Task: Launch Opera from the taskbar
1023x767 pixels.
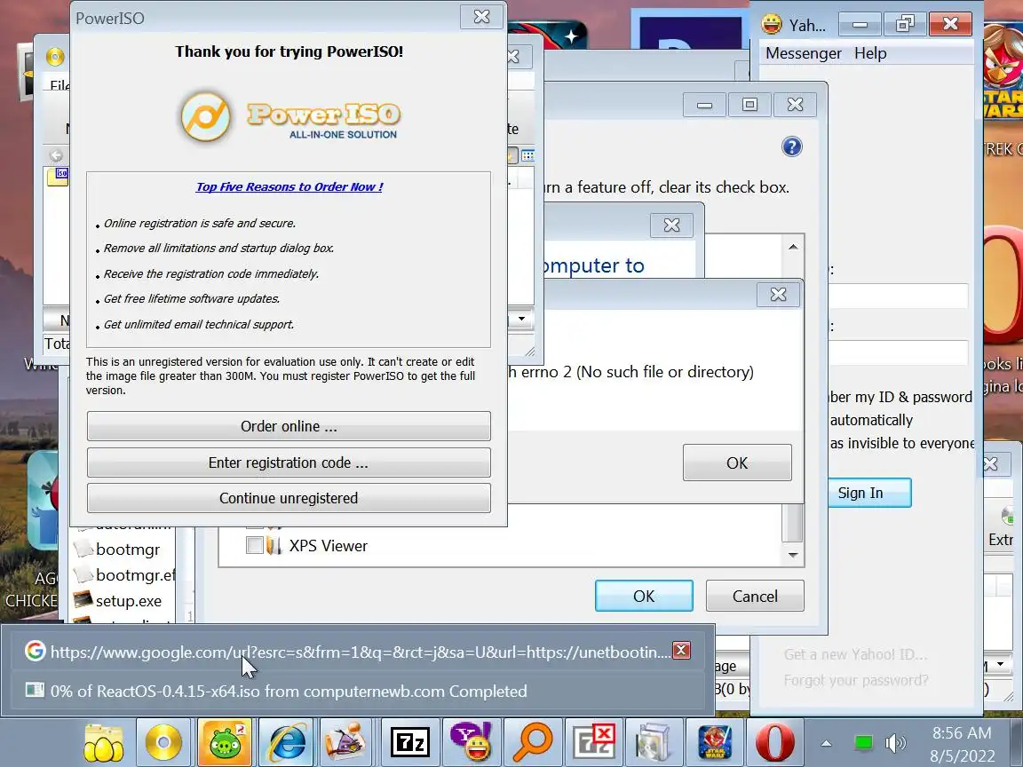Action: coord(775,741)
